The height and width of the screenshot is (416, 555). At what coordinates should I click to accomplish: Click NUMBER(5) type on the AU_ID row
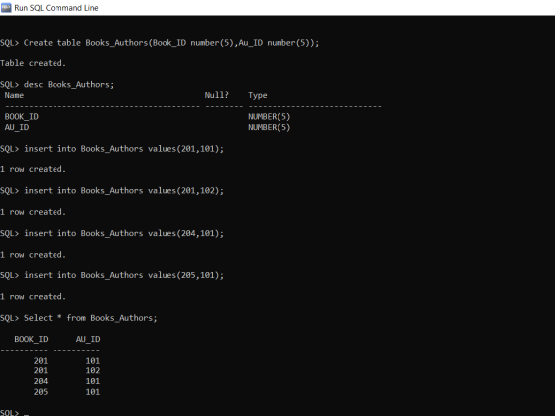click(269, 127)
